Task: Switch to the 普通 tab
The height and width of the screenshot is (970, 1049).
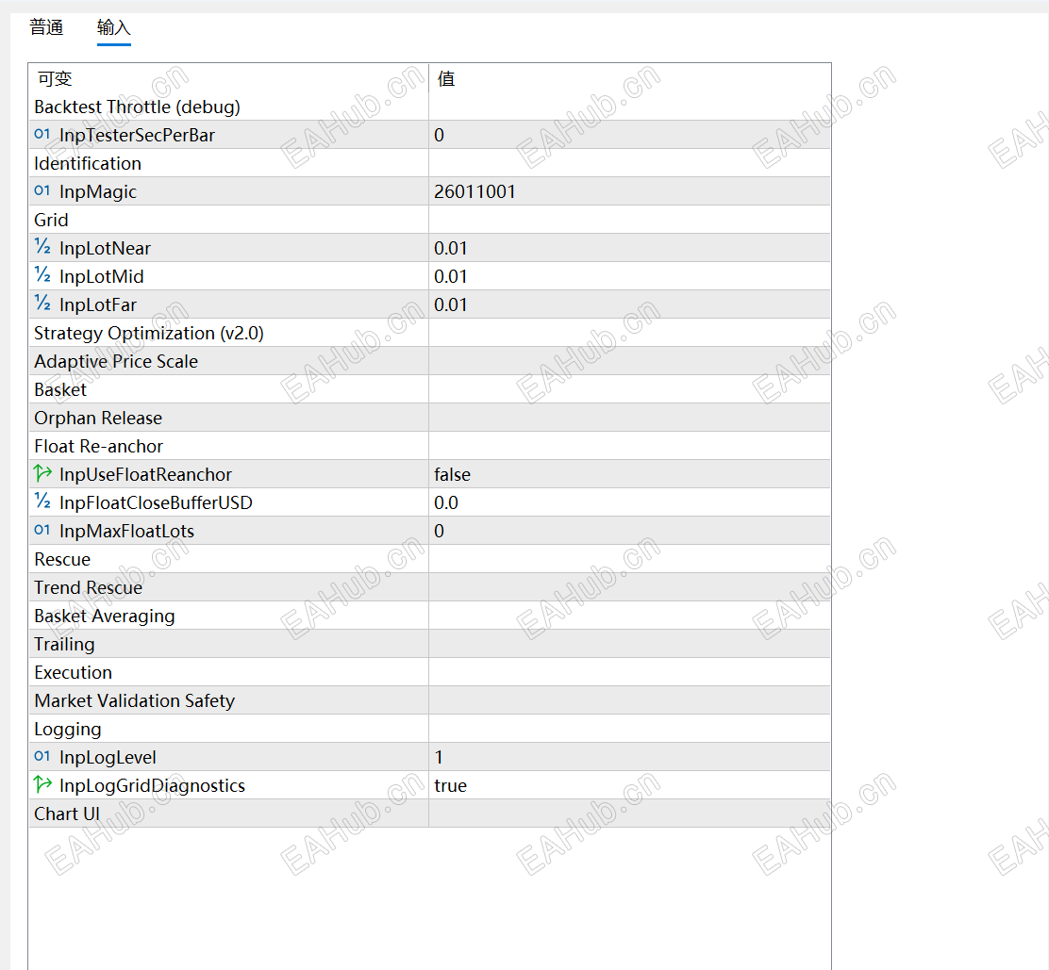Action: [x=47, y=27]
